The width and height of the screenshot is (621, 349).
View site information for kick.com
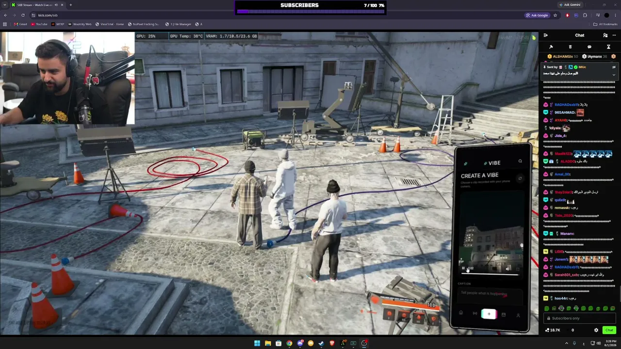coord(33,15)
